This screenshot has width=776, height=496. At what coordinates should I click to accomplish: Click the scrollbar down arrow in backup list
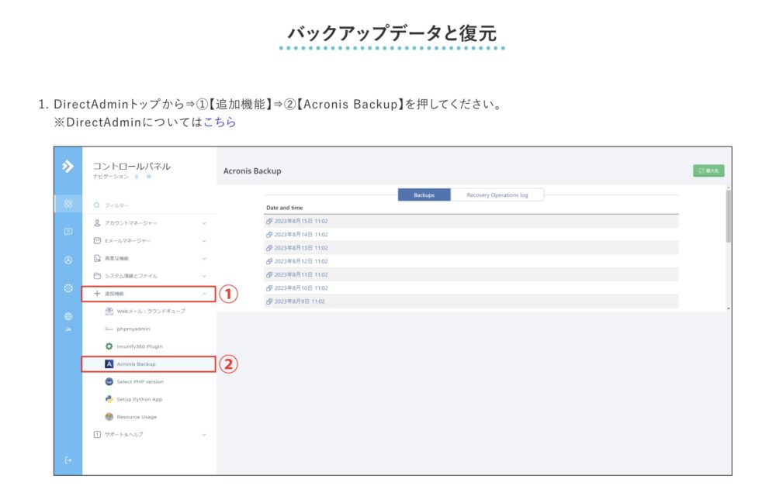(728, 308)
